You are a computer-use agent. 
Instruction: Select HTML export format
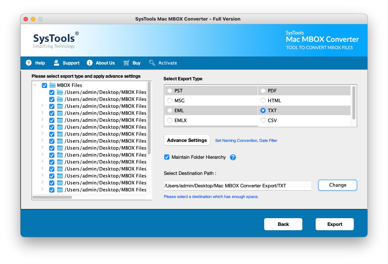point(263,100)
